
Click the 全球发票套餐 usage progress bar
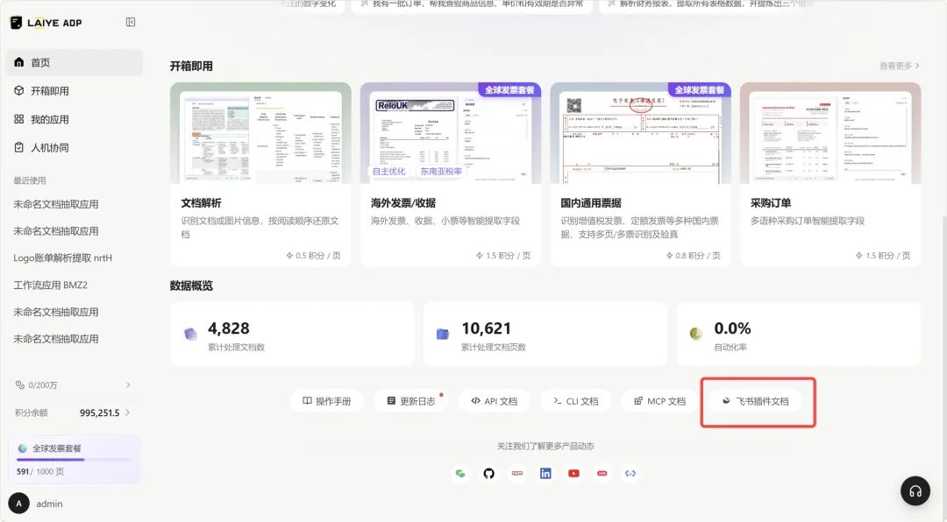point(75,460)
